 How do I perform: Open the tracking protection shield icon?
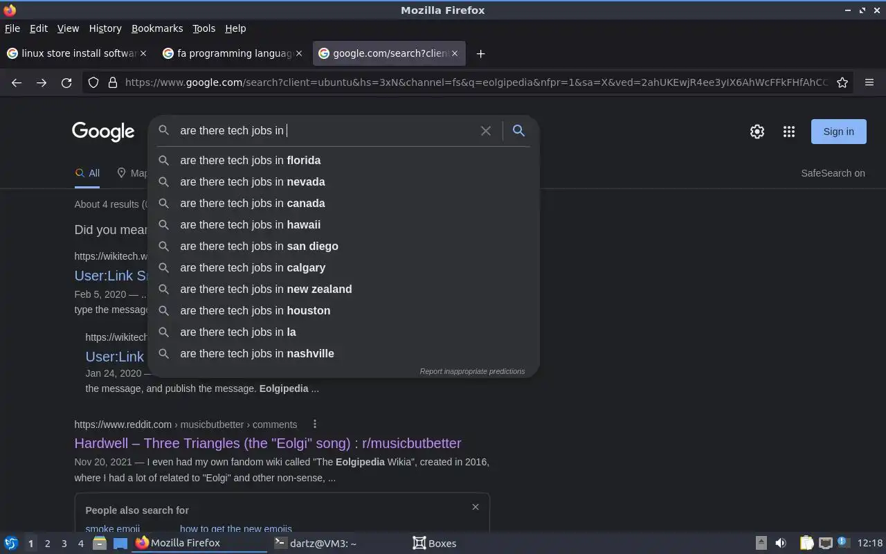(93, 82)
